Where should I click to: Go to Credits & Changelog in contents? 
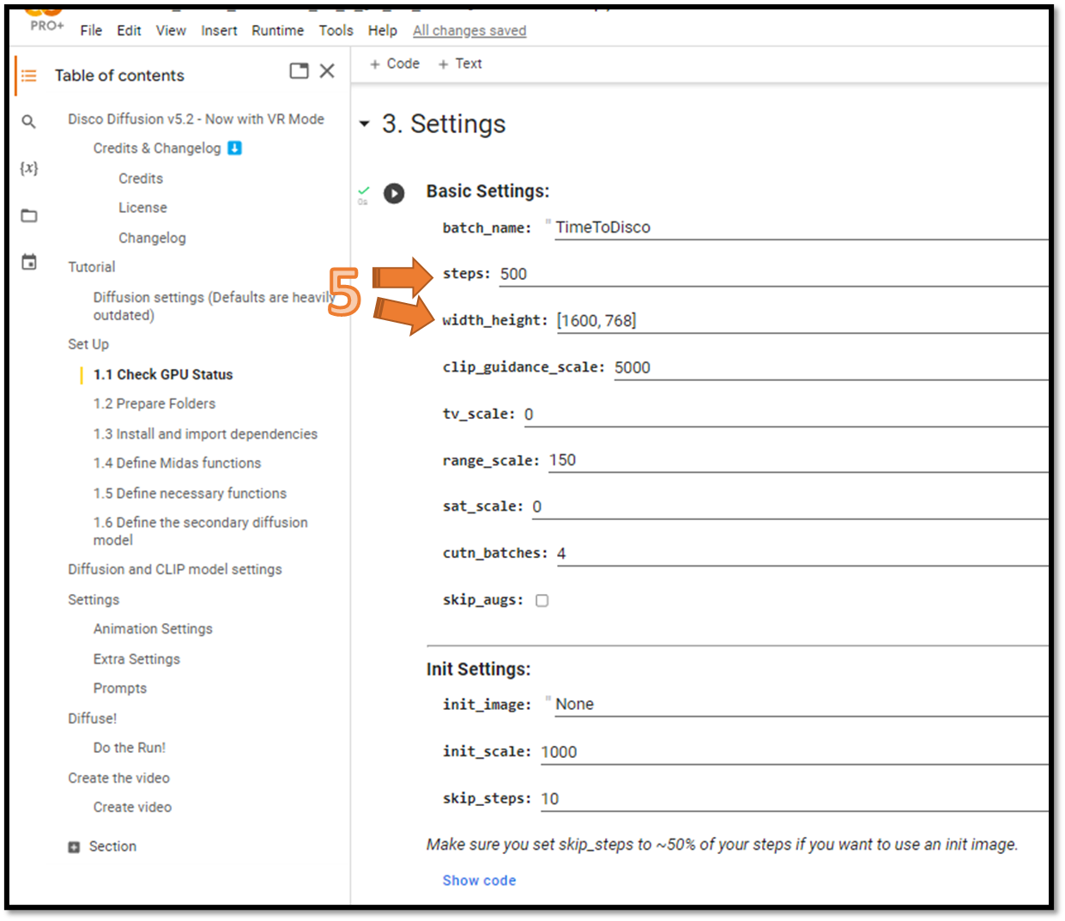tap(157, 148)
